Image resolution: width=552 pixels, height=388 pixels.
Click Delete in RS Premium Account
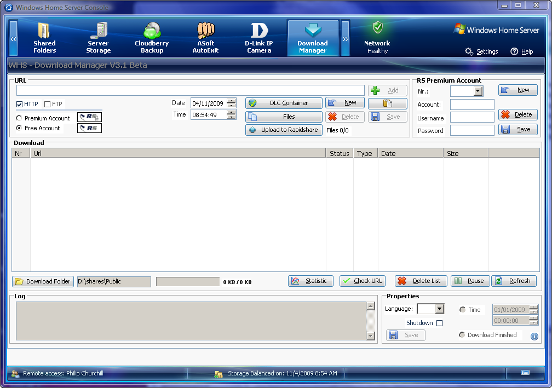[518, 115]
